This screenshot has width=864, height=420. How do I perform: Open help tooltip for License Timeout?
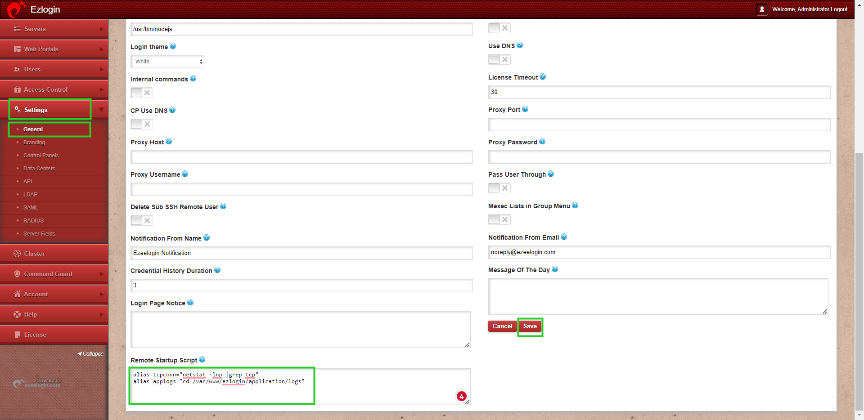click(x=543, y=77)
